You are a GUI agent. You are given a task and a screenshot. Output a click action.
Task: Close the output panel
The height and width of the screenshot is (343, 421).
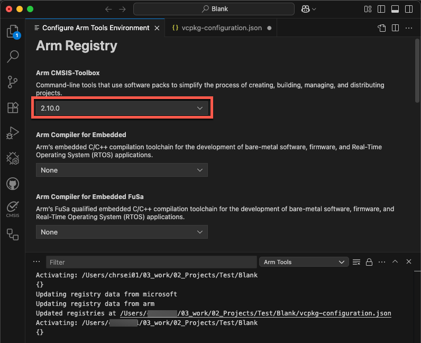click(x=409, y=261)
